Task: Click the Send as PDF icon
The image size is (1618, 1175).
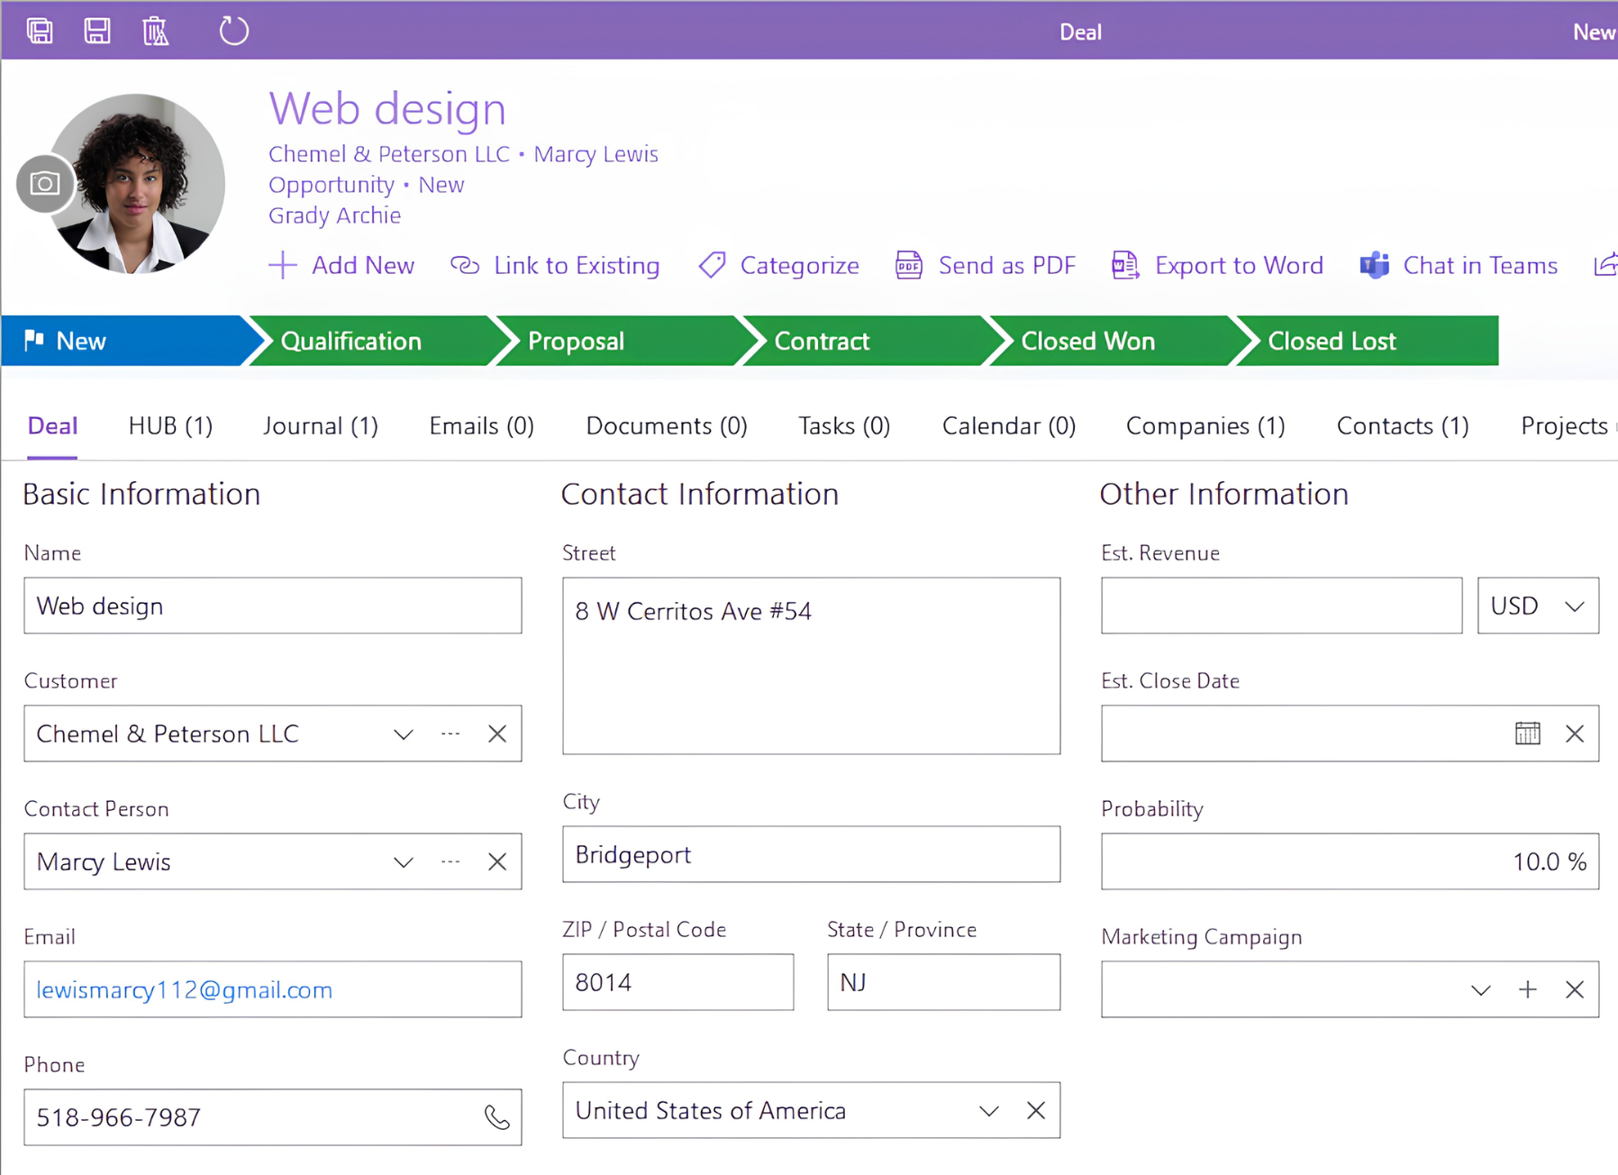Action: [x=909, y=265]
